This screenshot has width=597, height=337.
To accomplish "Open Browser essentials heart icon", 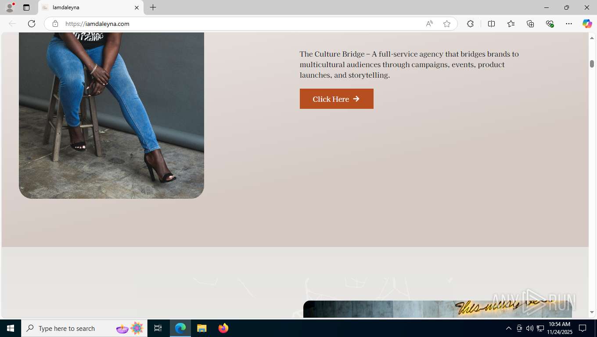I will 550,24.
